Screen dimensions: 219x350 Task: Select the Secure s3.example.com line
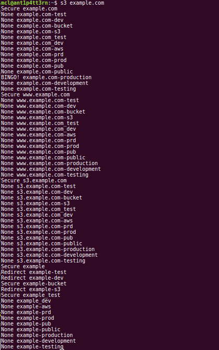click(x=34, y=181)
